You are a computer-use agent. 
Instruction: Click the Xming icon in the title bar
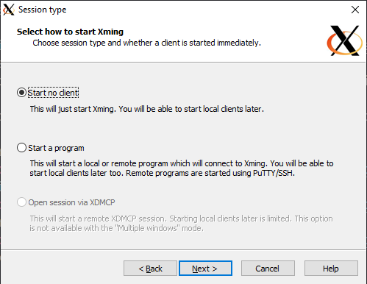click(x=9, y=10)
